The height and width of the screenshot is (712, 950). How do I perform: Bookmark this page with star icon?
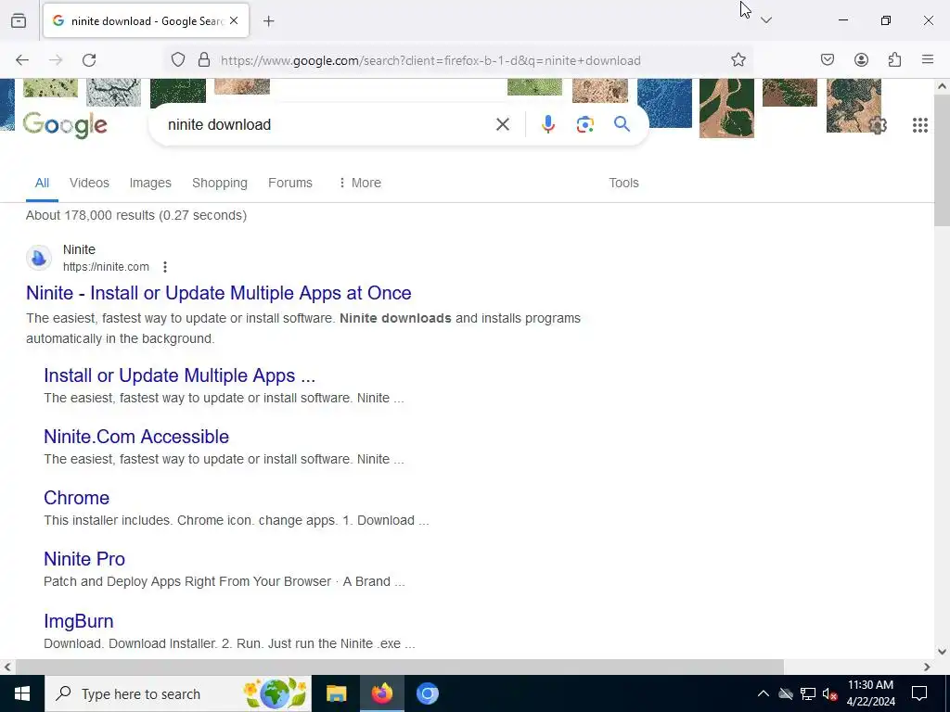[738, 60]
